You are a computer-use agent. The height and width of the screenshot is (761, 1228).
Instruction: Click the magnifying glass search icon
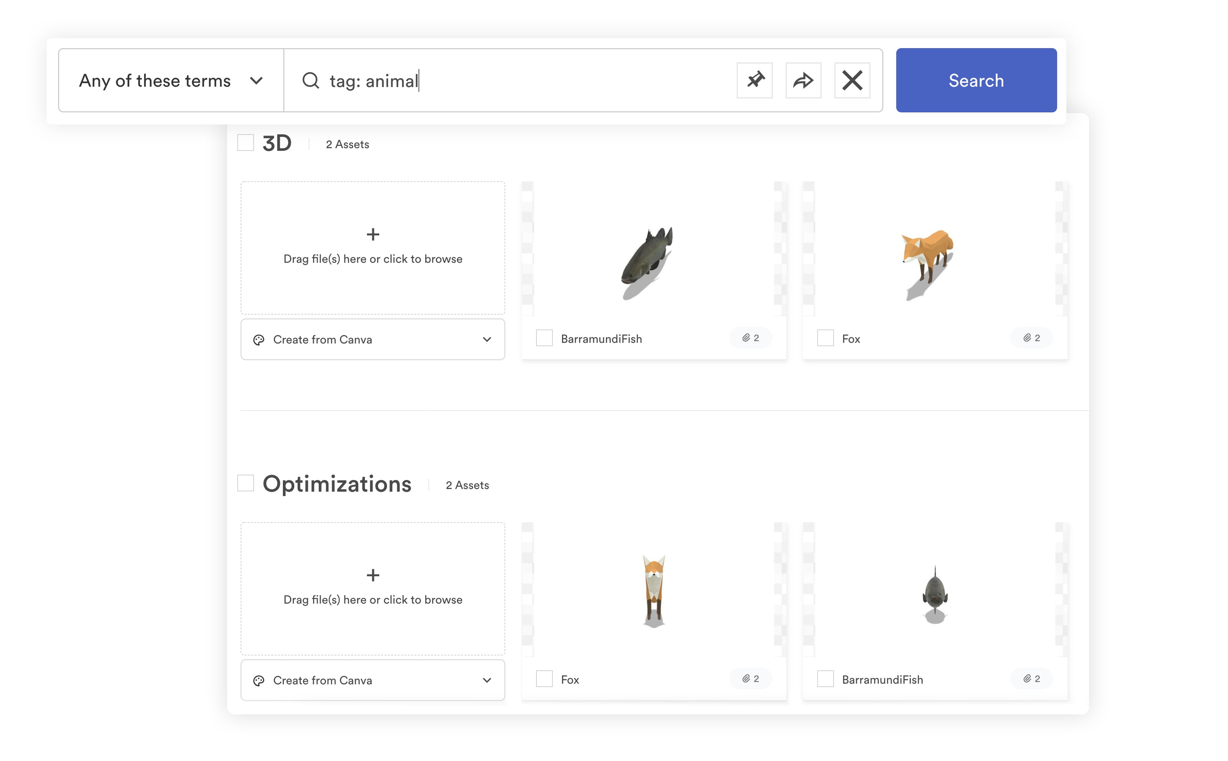click(310, 80)
